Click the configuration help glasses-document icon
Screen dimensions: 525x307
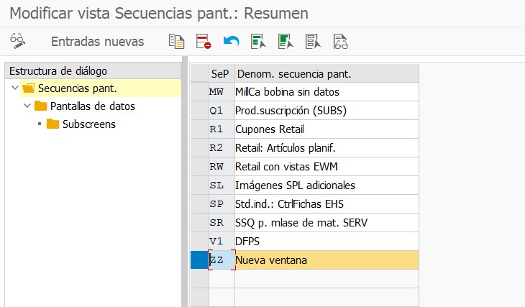tap(340, 42)
